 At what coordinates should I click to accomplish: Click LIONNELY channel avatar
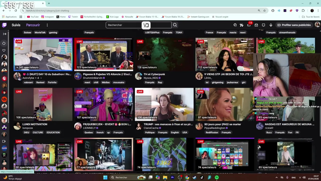click(x=78, y=126)
